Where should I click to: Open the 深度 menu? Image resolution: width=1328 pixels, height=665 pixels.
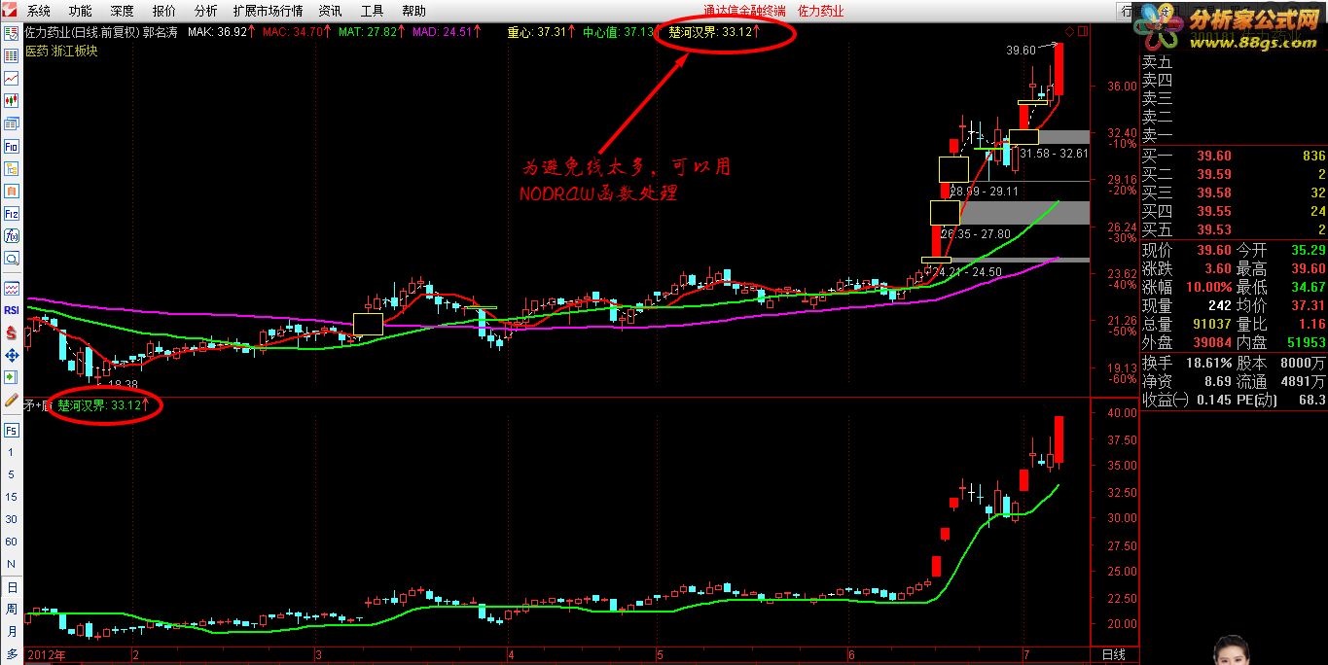123,12
